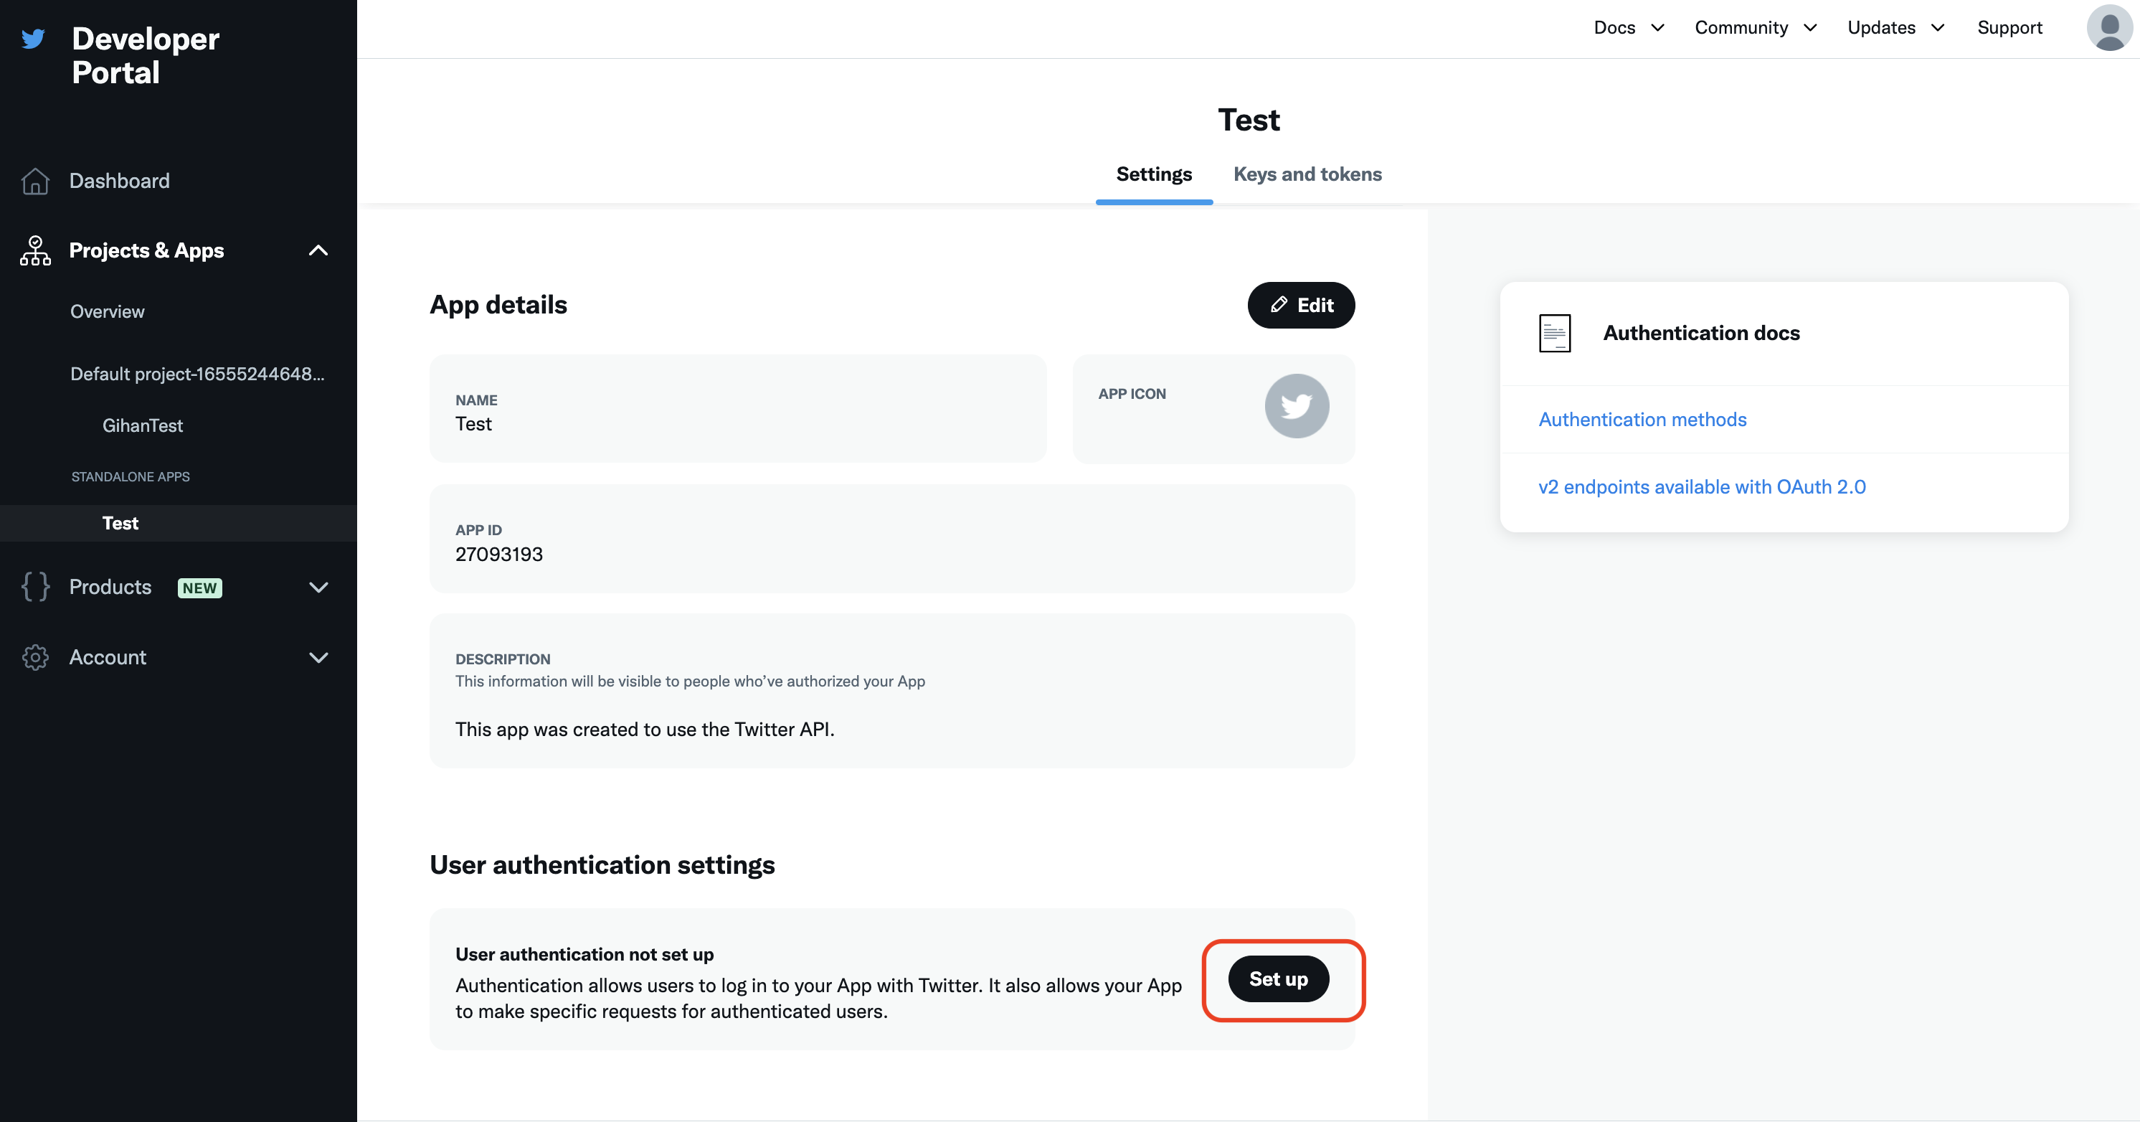The image size is (2140, 1122).
Task: Click the User authentication not set up text
Action: click(x=584, y=954)
